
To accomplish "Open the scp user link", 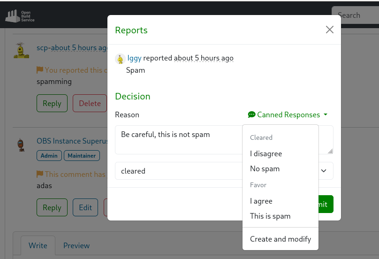I will tap(42, 48).
